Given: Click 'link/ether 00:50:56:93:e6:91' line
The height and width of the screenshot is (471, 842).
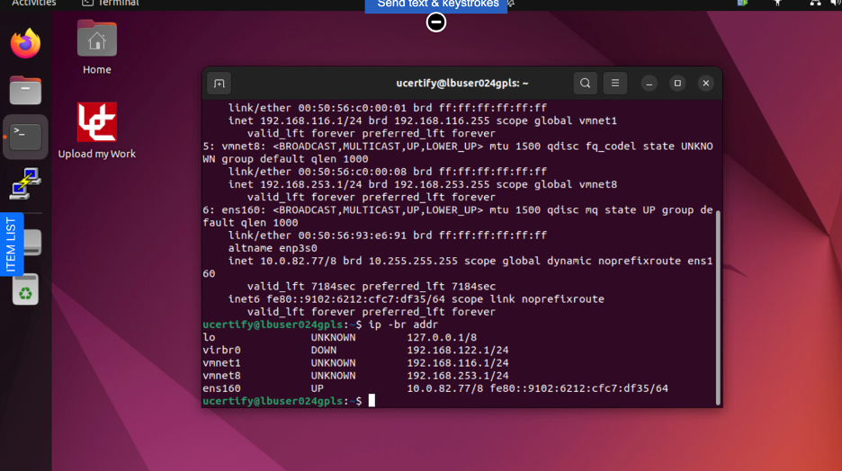Looking at the screenshot, I should [388, 235].
